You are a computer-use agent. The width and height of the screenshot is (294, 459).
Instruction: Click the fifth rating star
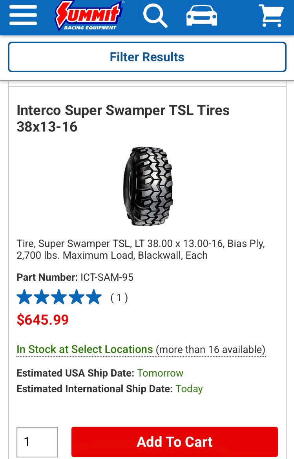94,297
